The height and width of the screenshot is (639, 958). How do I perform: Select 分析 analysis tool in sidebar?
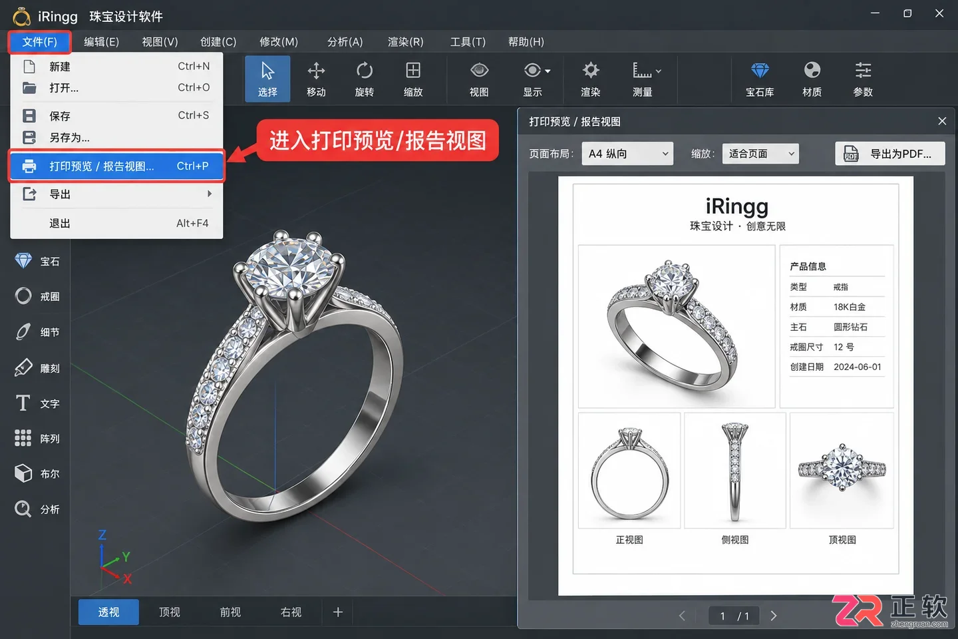37,509
